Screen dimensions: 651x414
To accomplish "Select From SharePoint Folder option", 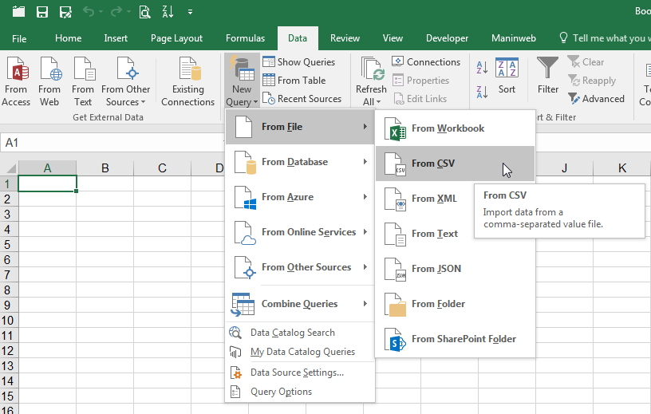I will [463, 339].
